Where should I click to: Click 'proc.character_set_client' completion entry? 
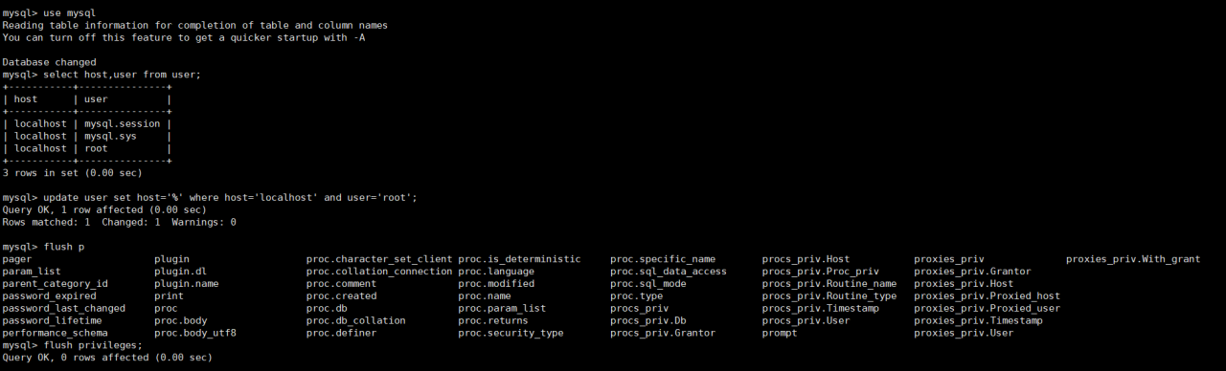click(379, 259)
